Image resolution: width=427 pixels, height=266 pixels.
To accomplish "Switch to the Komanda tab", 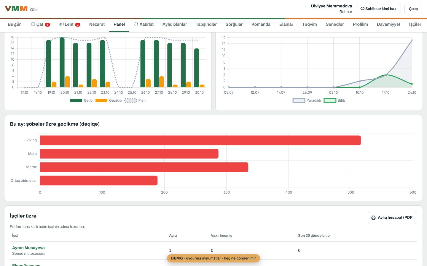I will click(x=261, y=24).
